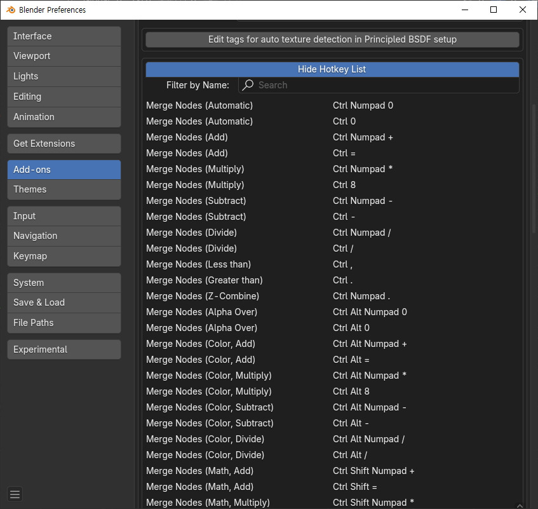
Task: Select the Add-ons section
Action: [64, 170]
